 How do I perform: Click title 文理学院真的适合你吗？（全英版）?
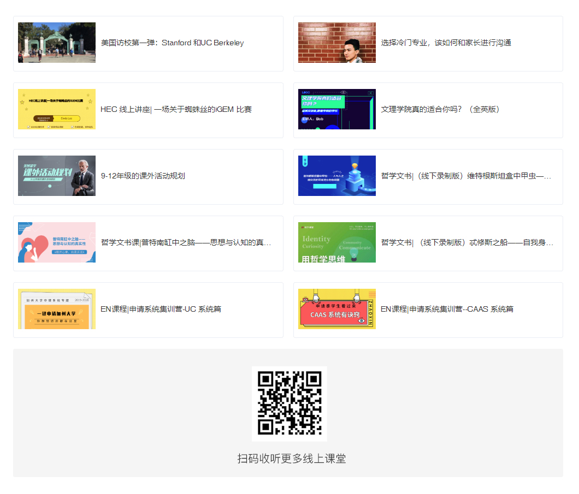tap(440, 109)
